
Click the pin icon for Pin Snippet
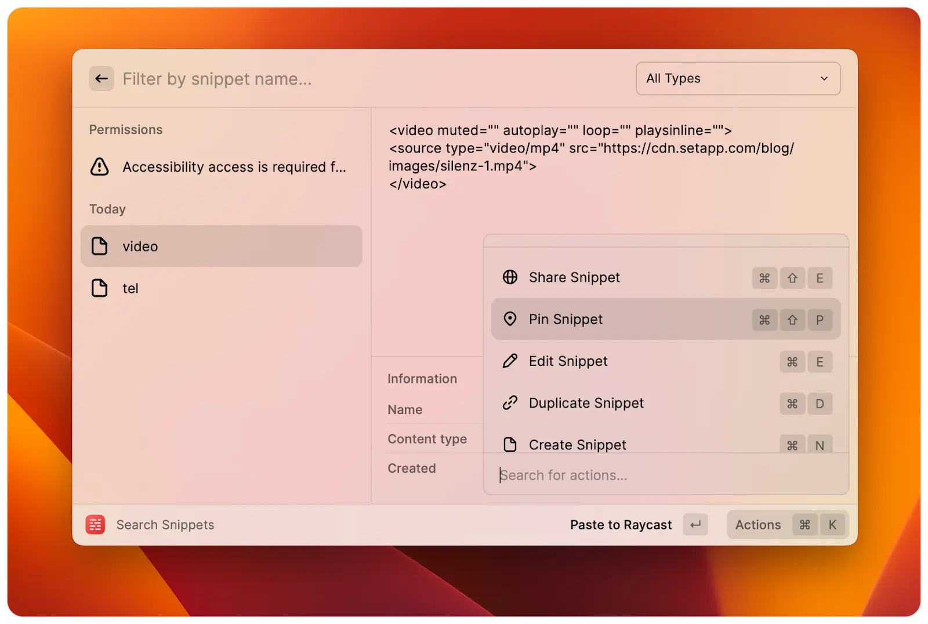click(510, 319)
